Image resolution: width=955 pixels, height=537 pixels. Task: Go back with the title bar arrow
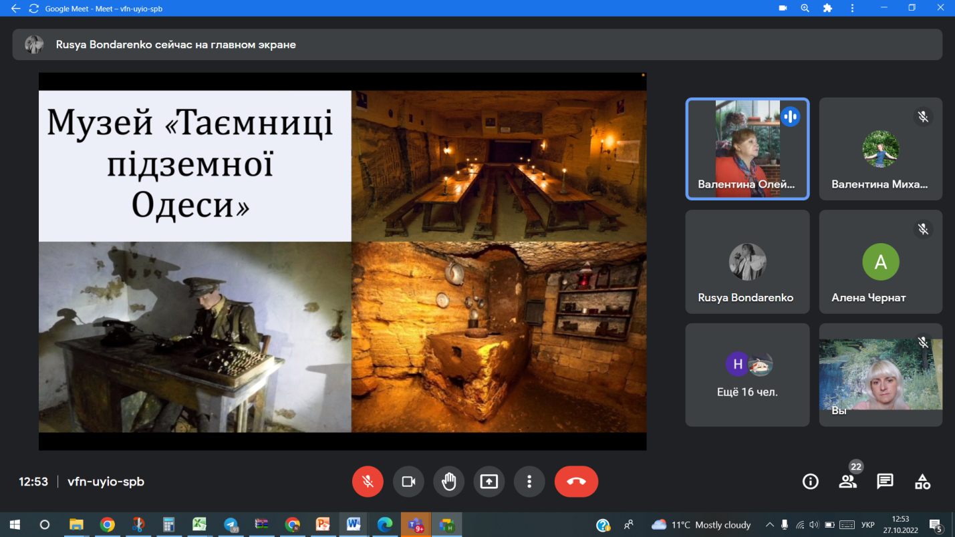tap(15, 9)
